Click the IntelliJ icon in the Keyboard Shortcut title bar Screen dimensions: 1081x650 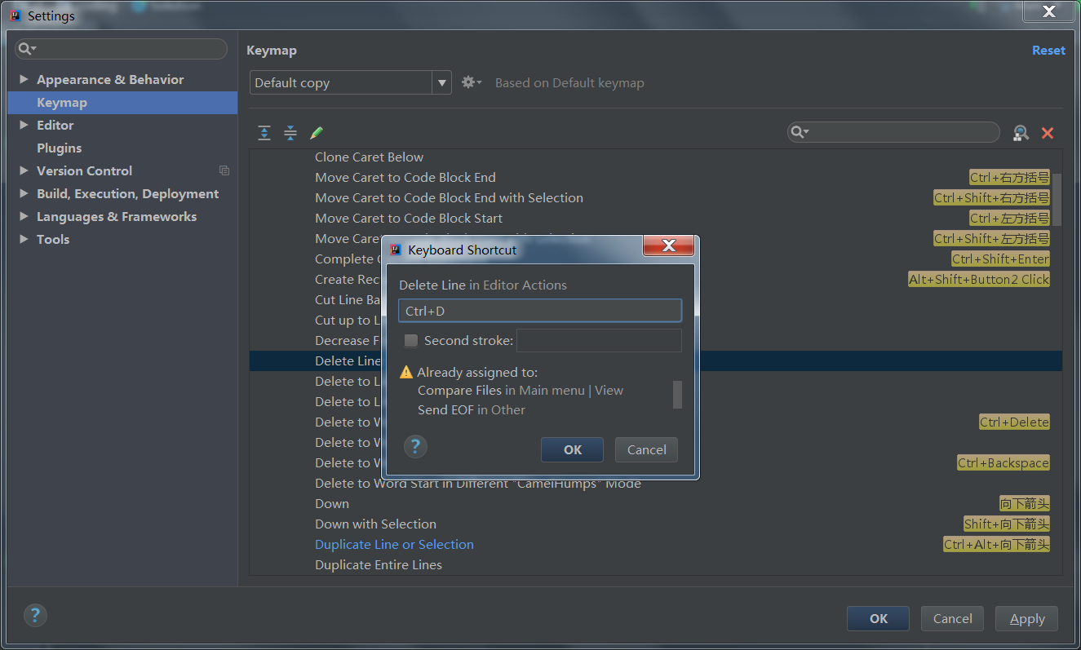396,250
